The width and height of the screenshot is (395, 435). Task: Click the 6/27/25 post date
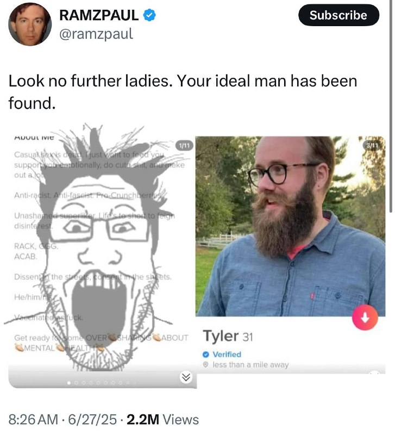click(92, 419)
